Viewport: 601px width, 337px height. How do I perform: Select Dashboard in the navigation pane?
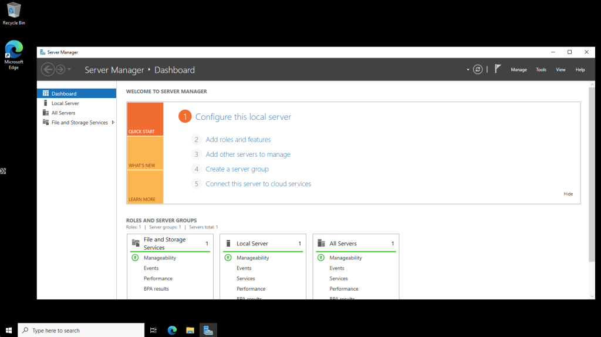(77, 93)
